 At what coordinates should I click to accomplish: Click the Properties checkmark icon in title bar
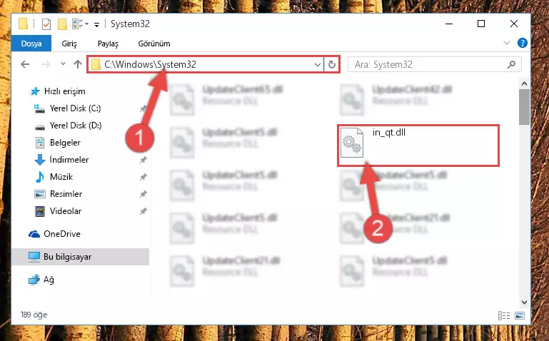(x=46, y=24)
